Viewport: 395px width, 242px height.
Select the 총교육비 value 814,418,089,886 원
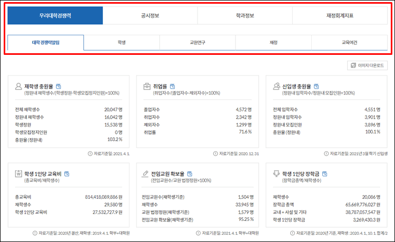pyautogui.click(x=104, y=197)
